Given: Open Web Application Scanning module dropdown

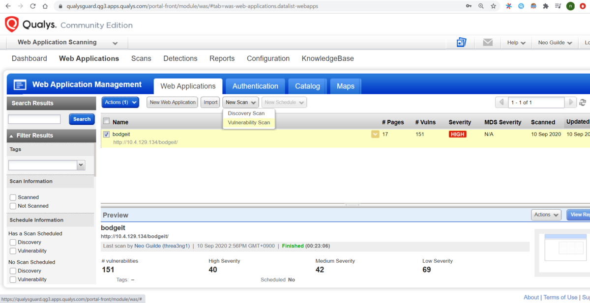Looking at the screenshot, I should [x=67, y=42].
